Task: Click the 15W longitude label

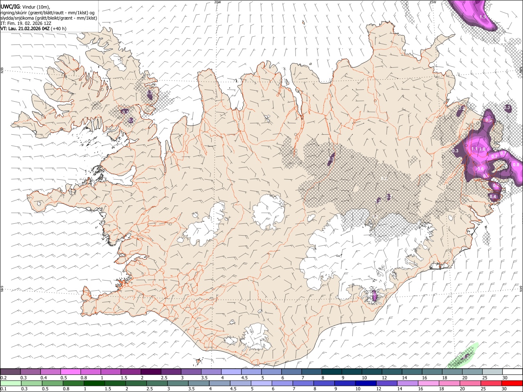Action: [x=433, y=2]
